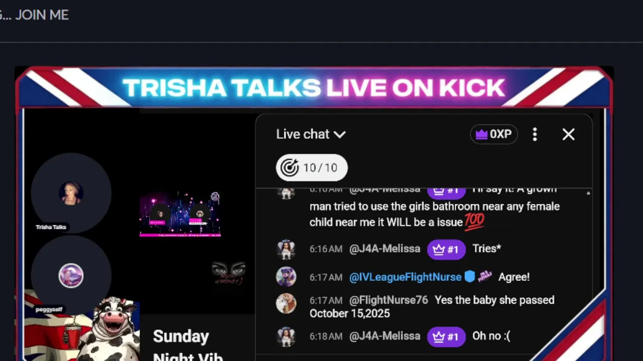Select the Trisha Talks profile circle
643x361 pixels.
pyautogui.click(x=71, y=193)
